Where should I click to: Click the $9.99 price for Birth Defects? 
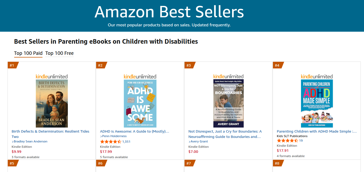pos(16,151)
